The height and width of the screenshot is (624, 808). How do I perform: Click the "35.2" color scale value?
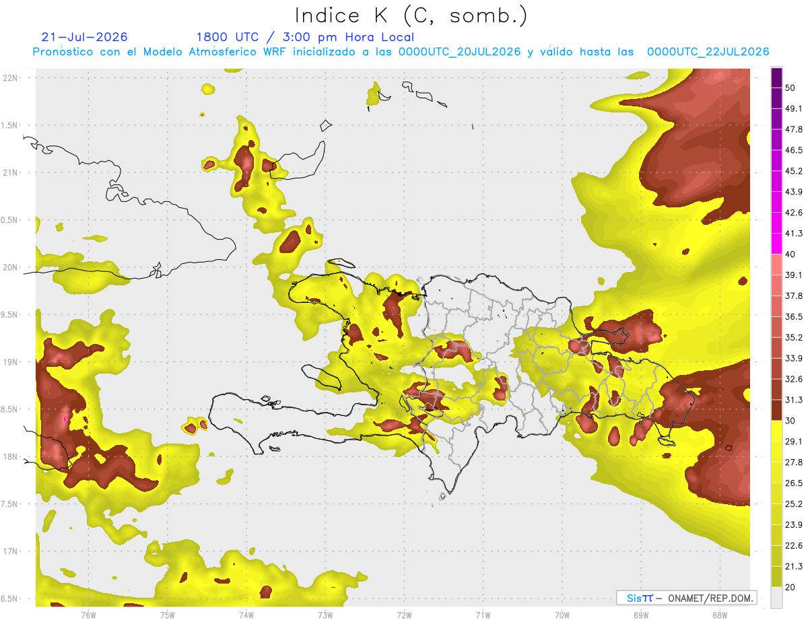coord(794,337)
